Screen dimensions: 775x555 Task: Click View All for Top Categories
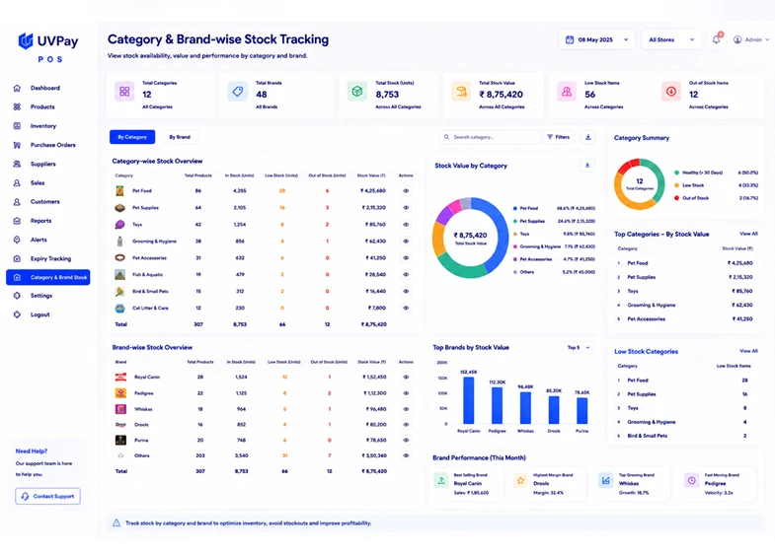pyautogui.click(x=748, y=234)
